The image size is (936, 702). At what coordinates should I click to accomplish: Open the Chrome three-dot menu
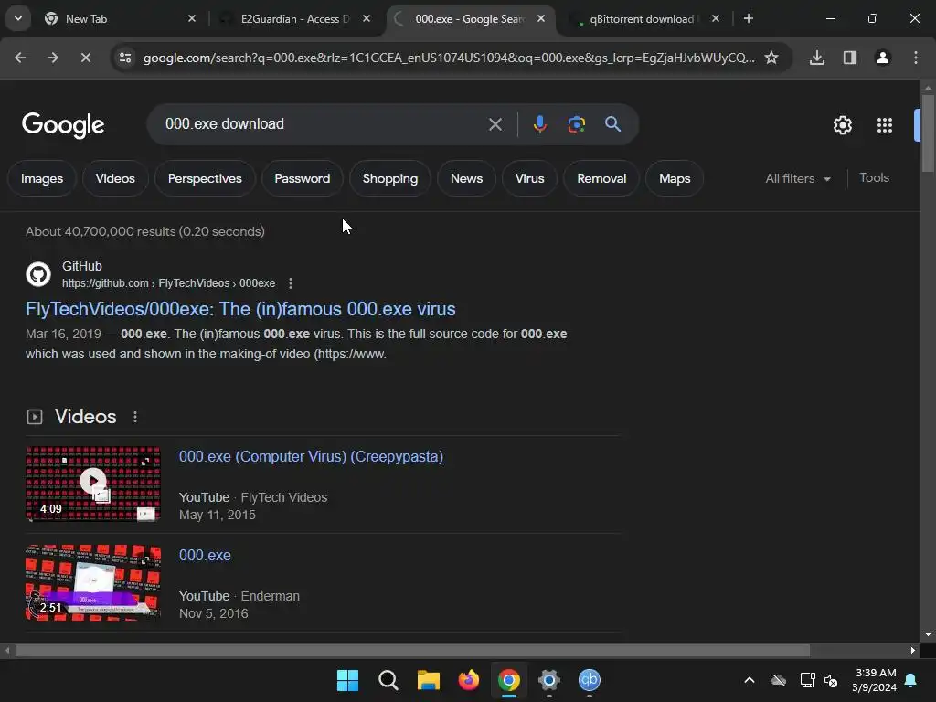[915, 58]
